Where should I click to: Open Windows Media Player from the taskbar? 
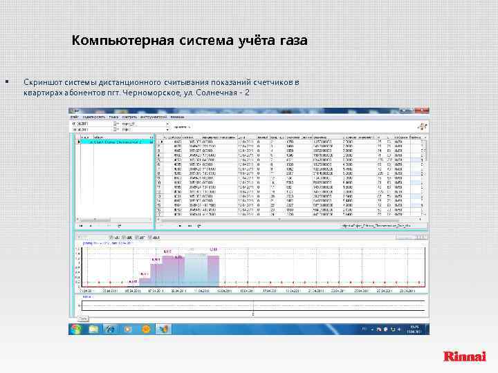pos(128,329)
